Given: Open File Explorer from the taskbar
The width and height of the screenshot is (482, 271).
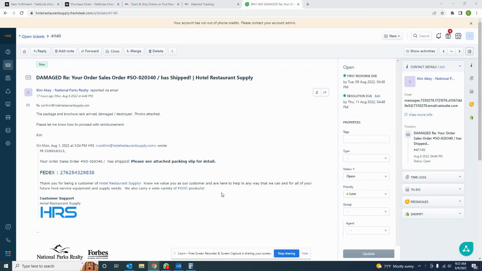Looking at the screenshot, I should point(141,266).
